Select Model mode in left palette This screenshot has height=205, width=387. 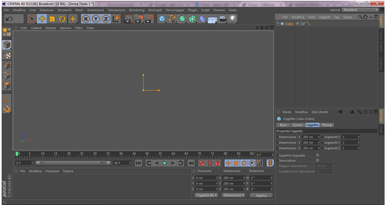tap(7, 45)
